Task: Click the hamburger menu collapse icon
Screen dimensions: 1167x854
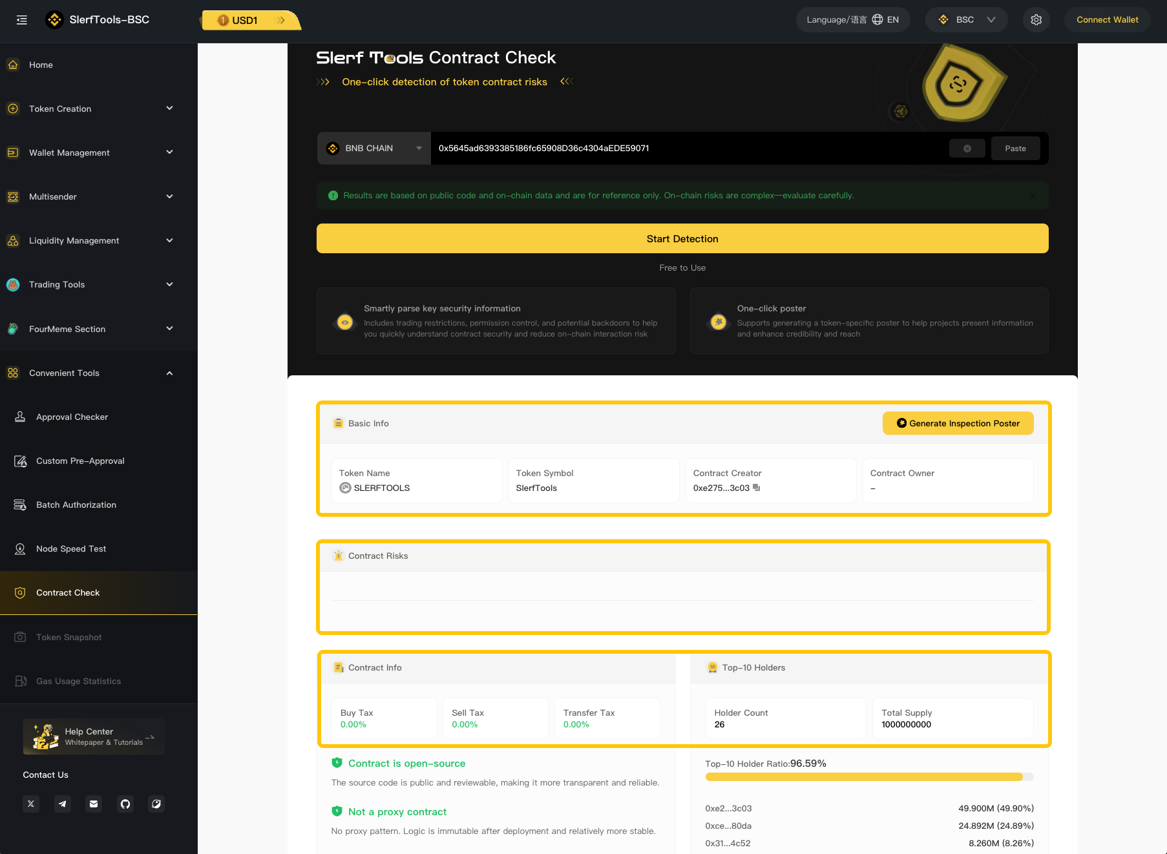Action: pyautogui.click(x=22, y=20)
